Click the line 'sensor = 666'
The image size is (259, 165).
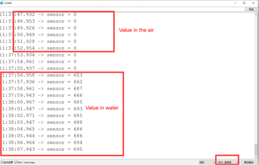pyautogui.click(x=42, y=96)
